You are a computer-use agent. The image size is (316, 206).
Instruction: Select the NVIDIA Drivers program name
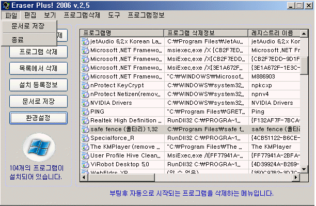point(111,103)
